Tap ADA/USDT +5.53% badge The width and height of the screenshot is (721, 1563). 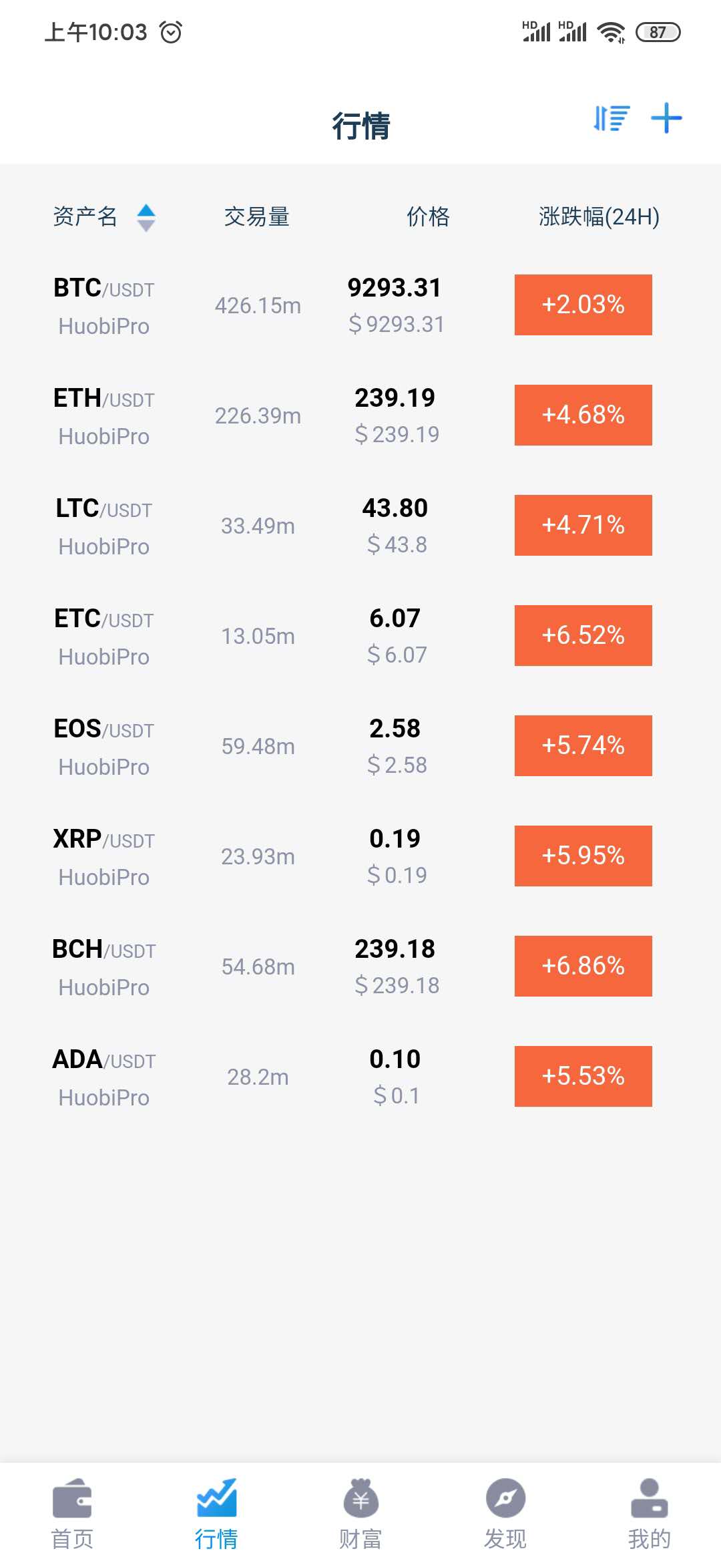click(x=583, y=1076)
